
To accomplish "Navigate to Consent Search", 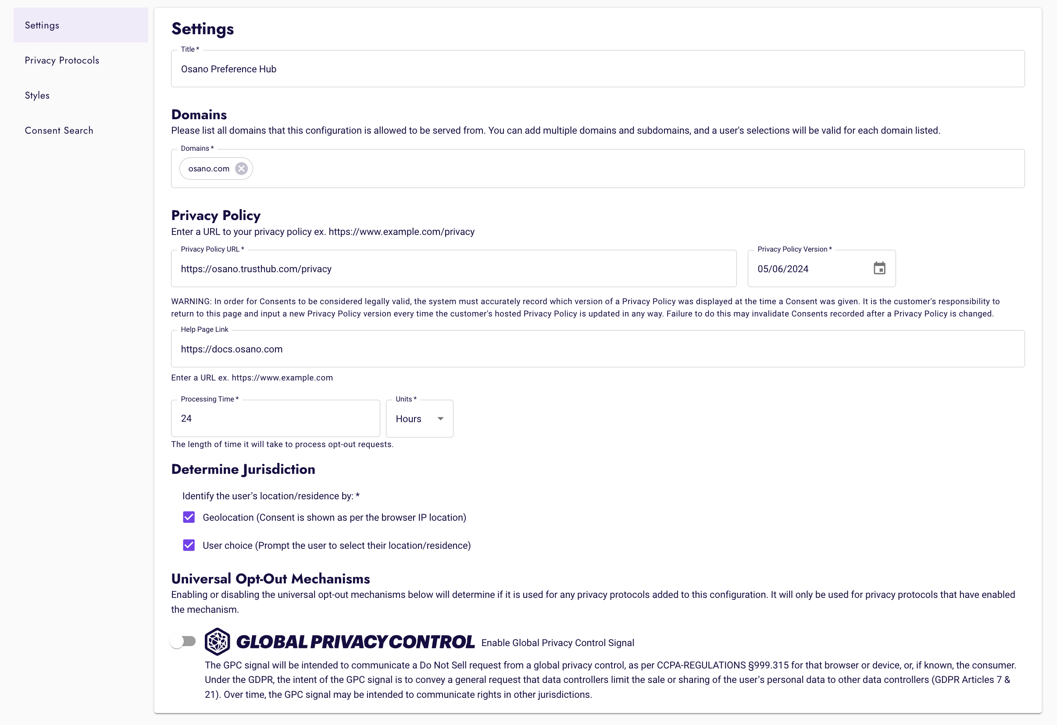I will [x=59, y=131].
